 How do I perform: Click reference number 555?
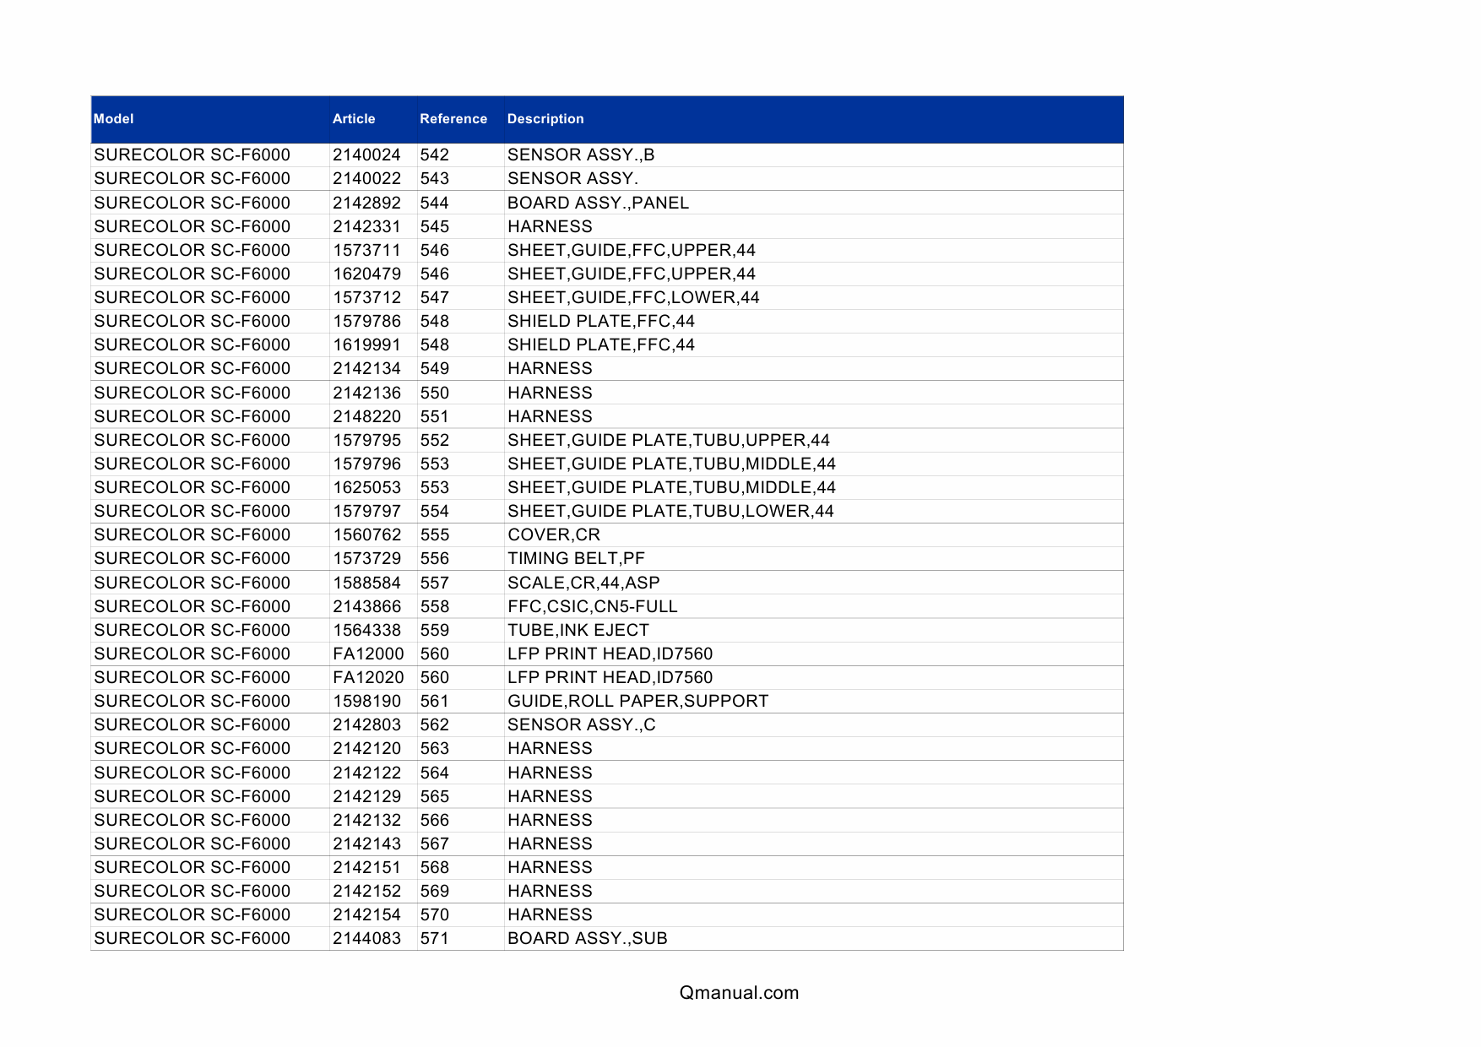click(435, 534)
